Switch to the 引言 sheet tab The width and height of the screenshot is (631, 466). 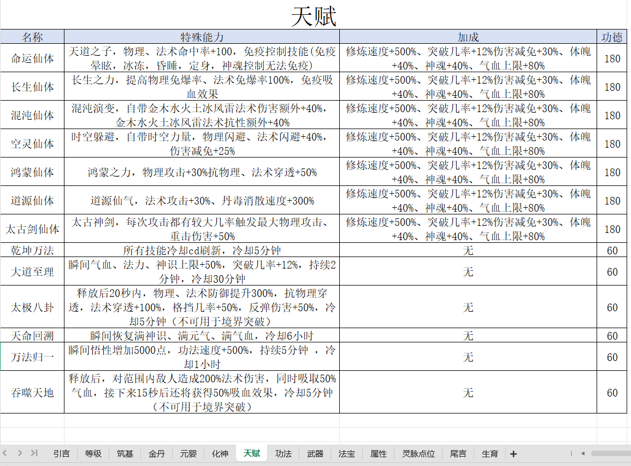[x=61, y=453]
